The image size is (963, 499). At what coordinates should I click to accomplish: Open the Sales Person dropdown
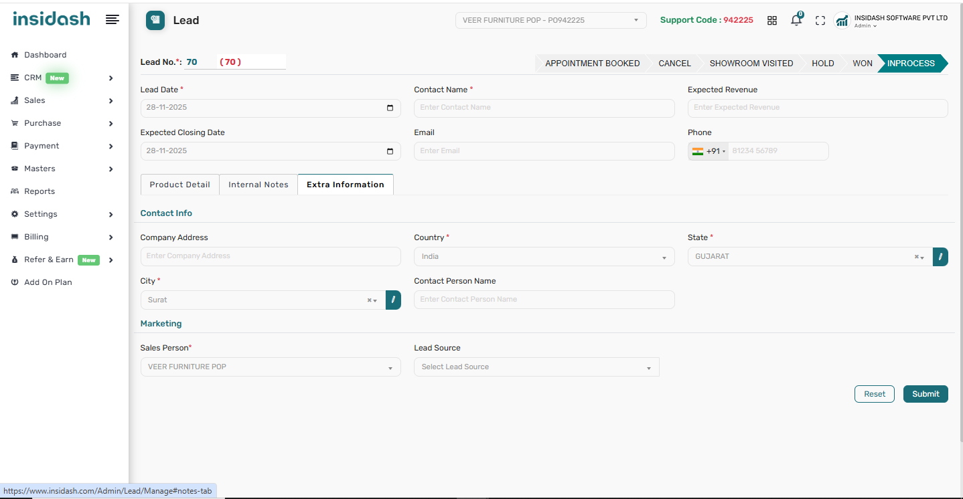(270, 367)
